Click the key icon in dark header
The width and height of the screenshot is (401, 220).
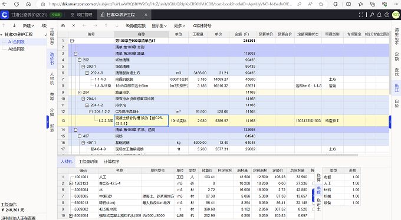[372, 15]
